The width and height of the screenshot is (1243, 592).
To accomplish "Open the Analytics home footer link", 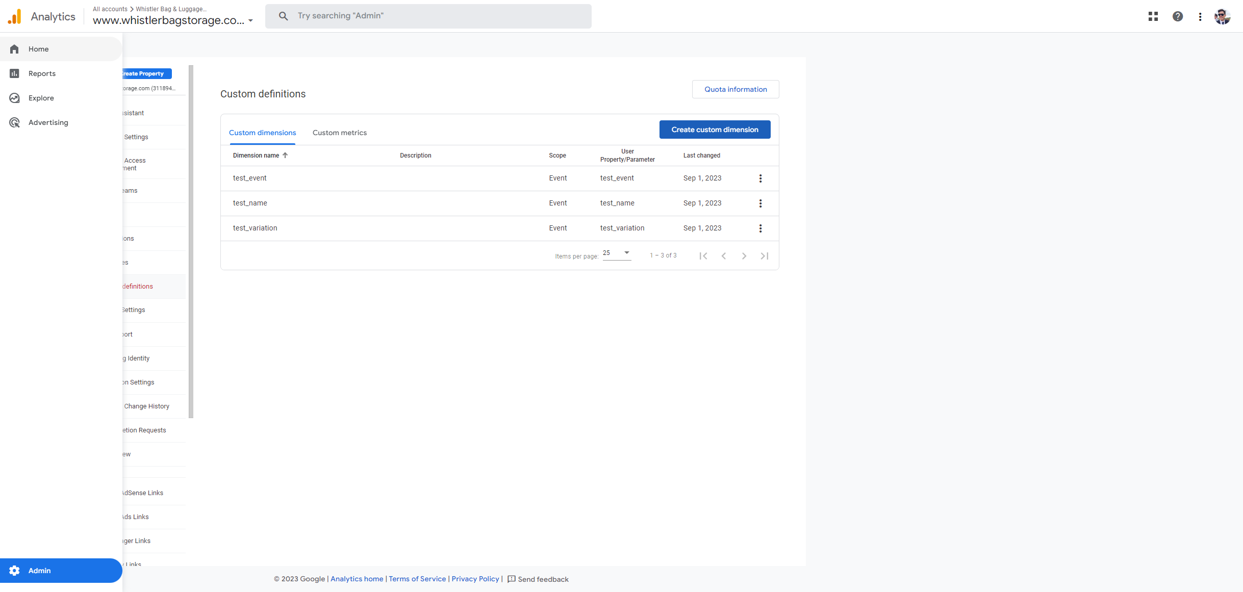I will (357, 579).
